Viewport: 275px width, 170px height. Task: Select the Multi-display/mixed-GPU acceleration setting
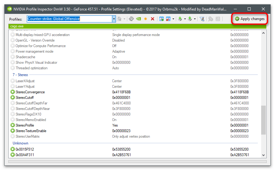(43, 35)
